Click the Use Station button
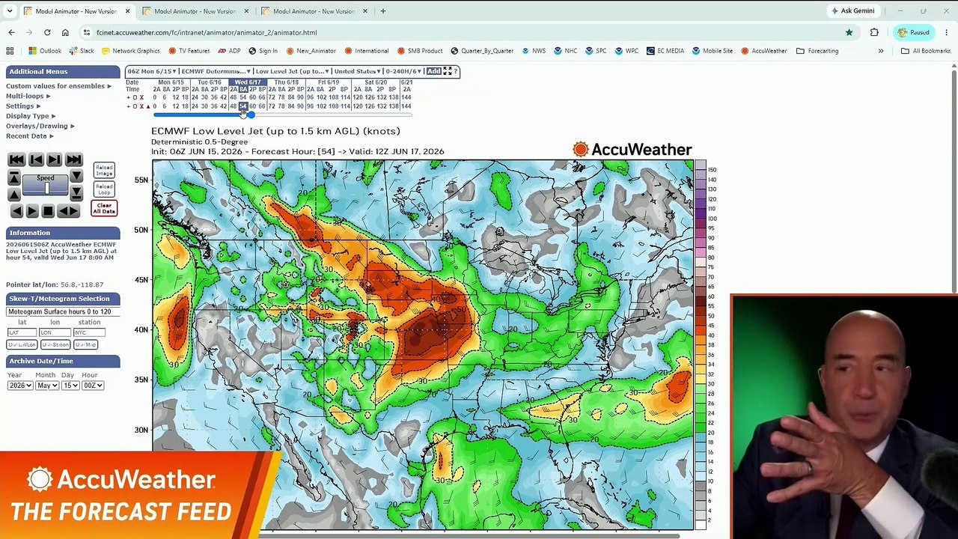Image resolution: width=958 pixels, height=539 pixels. pos(55,344)
